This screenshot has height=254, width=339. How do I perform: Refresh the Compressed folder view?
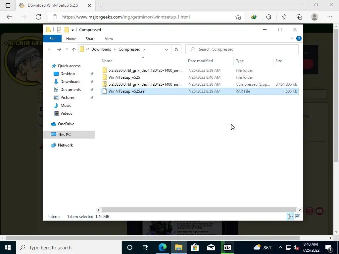(x=176, y=50)
